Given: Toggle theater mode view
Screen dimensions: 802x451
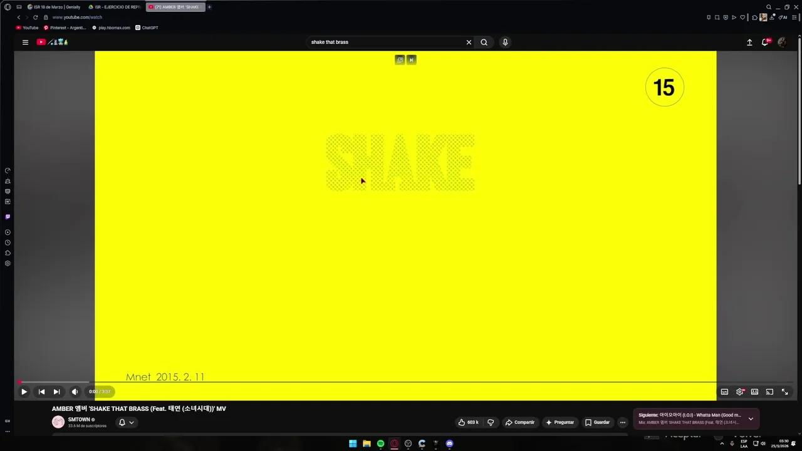Looking at the screenshot, I should (754, 391).
